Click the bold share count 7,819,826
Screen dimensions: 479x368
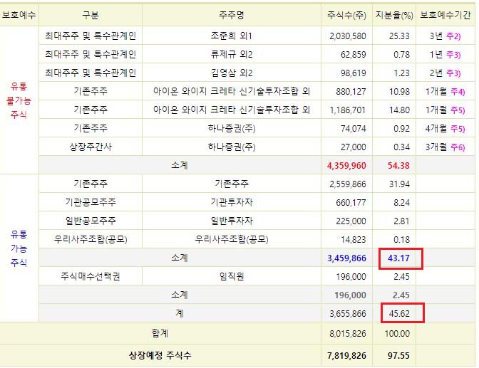pyautogui.click(x=346, y=355)
